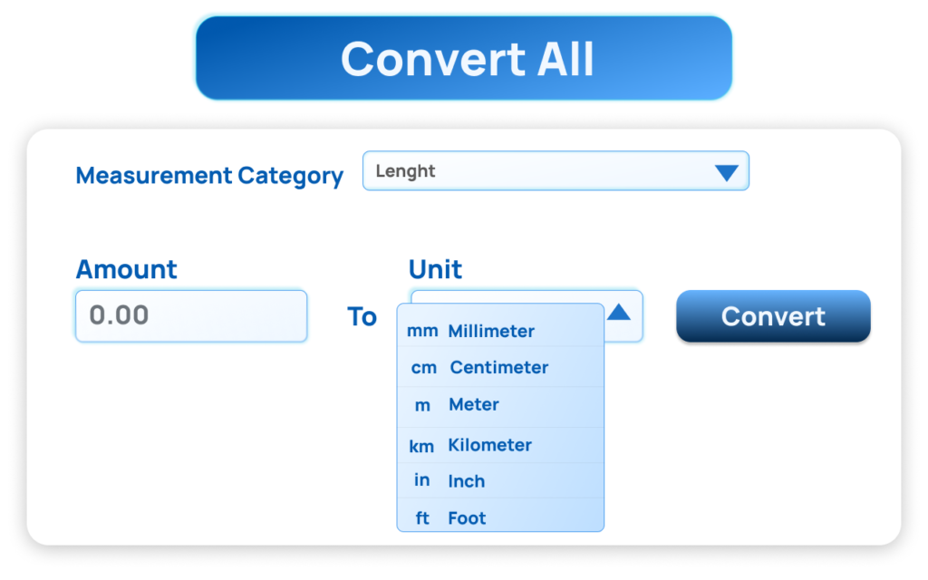Choose Centimeter in the unit list
Viewport: 928px width, 580px height.
point(498,368)
